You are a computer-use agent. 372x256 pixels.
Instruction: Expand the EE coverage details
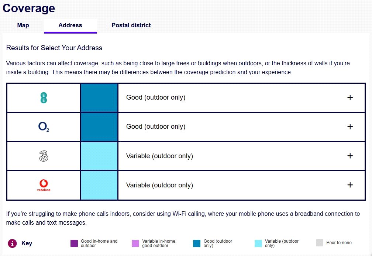coord(350,97)
